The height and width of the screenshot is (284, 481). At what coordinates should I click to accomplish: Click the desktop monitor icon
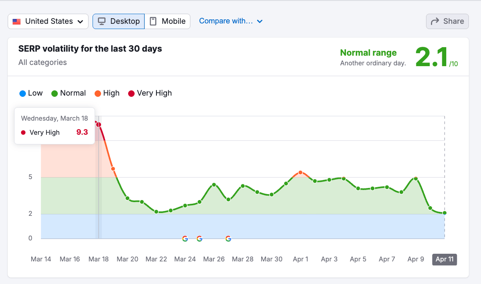(x=101, y=21)
